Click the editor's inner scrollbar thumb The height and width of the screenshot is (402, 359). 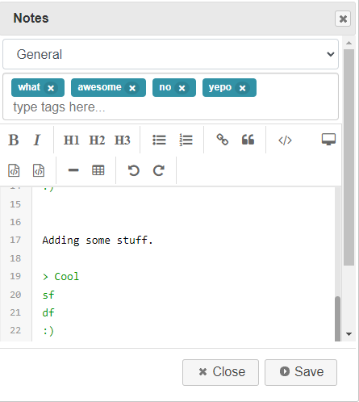point(337,319)
